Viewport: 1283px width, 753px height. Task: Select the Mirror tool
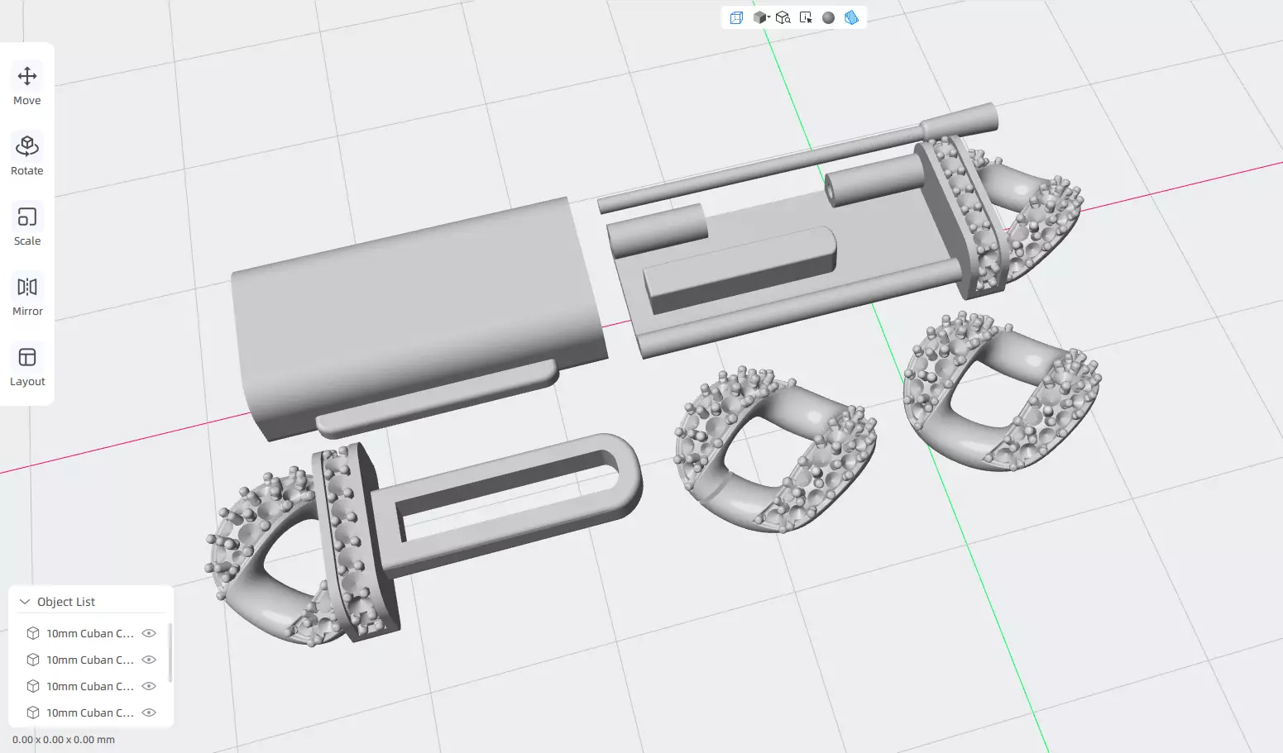pyautogui.click(x=27, y=296)
